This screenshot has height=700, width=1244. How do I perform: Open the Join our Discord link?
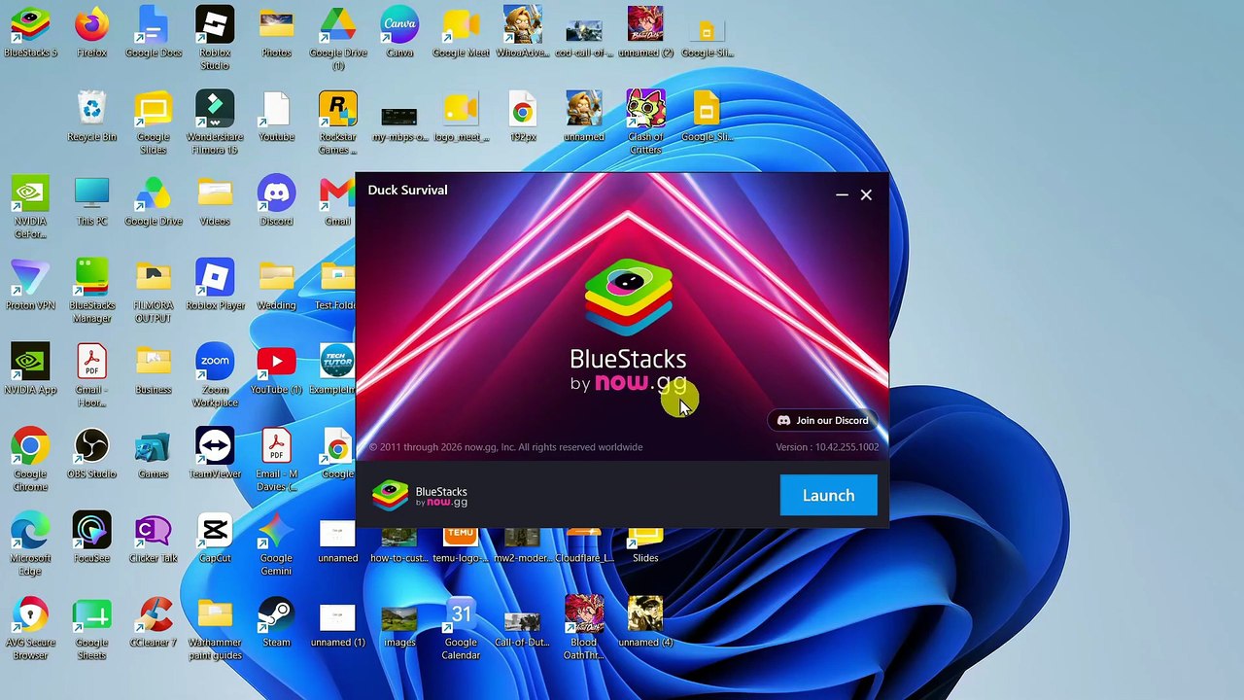click(x=822, y=421)
